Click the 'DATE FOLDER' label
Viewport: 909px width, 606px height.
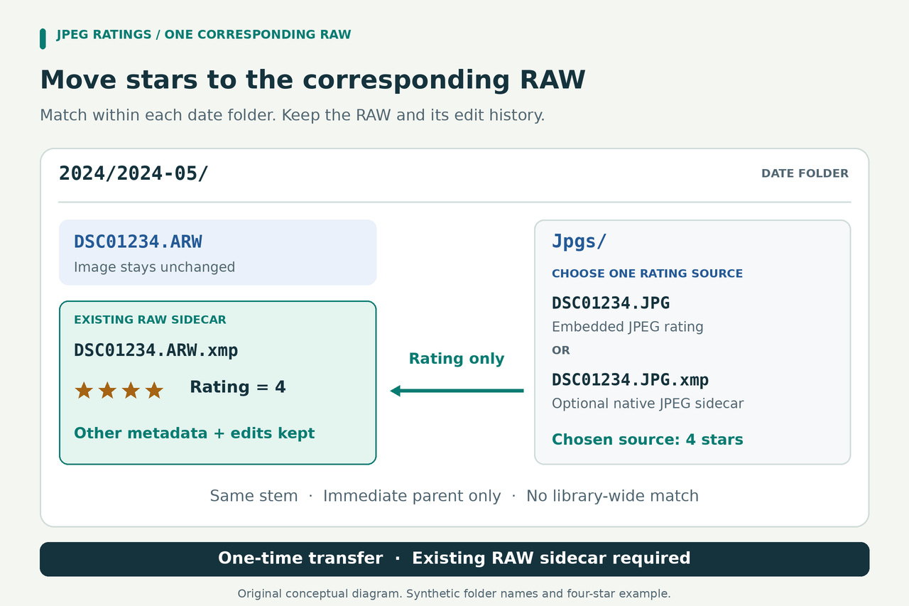tap(805, 173)
